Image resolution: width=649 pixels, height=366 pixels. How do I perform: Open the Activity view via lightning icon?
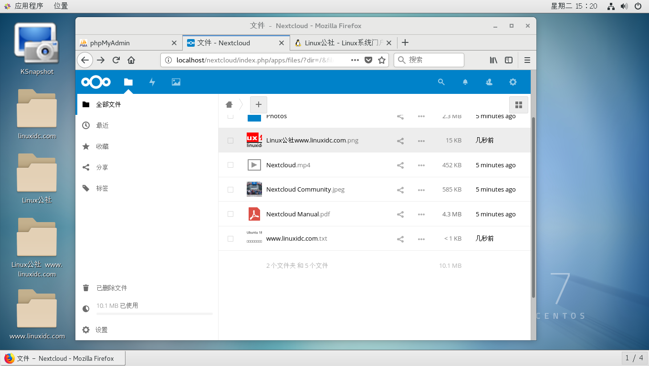[152, 82]
